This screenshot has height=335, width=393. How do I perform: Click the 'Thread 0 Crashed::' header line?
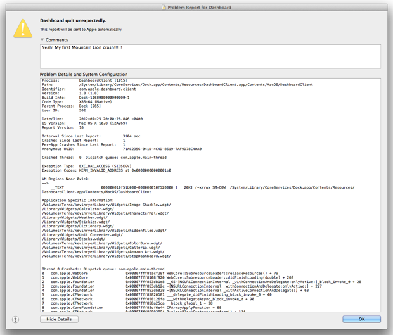coord(103,269)
